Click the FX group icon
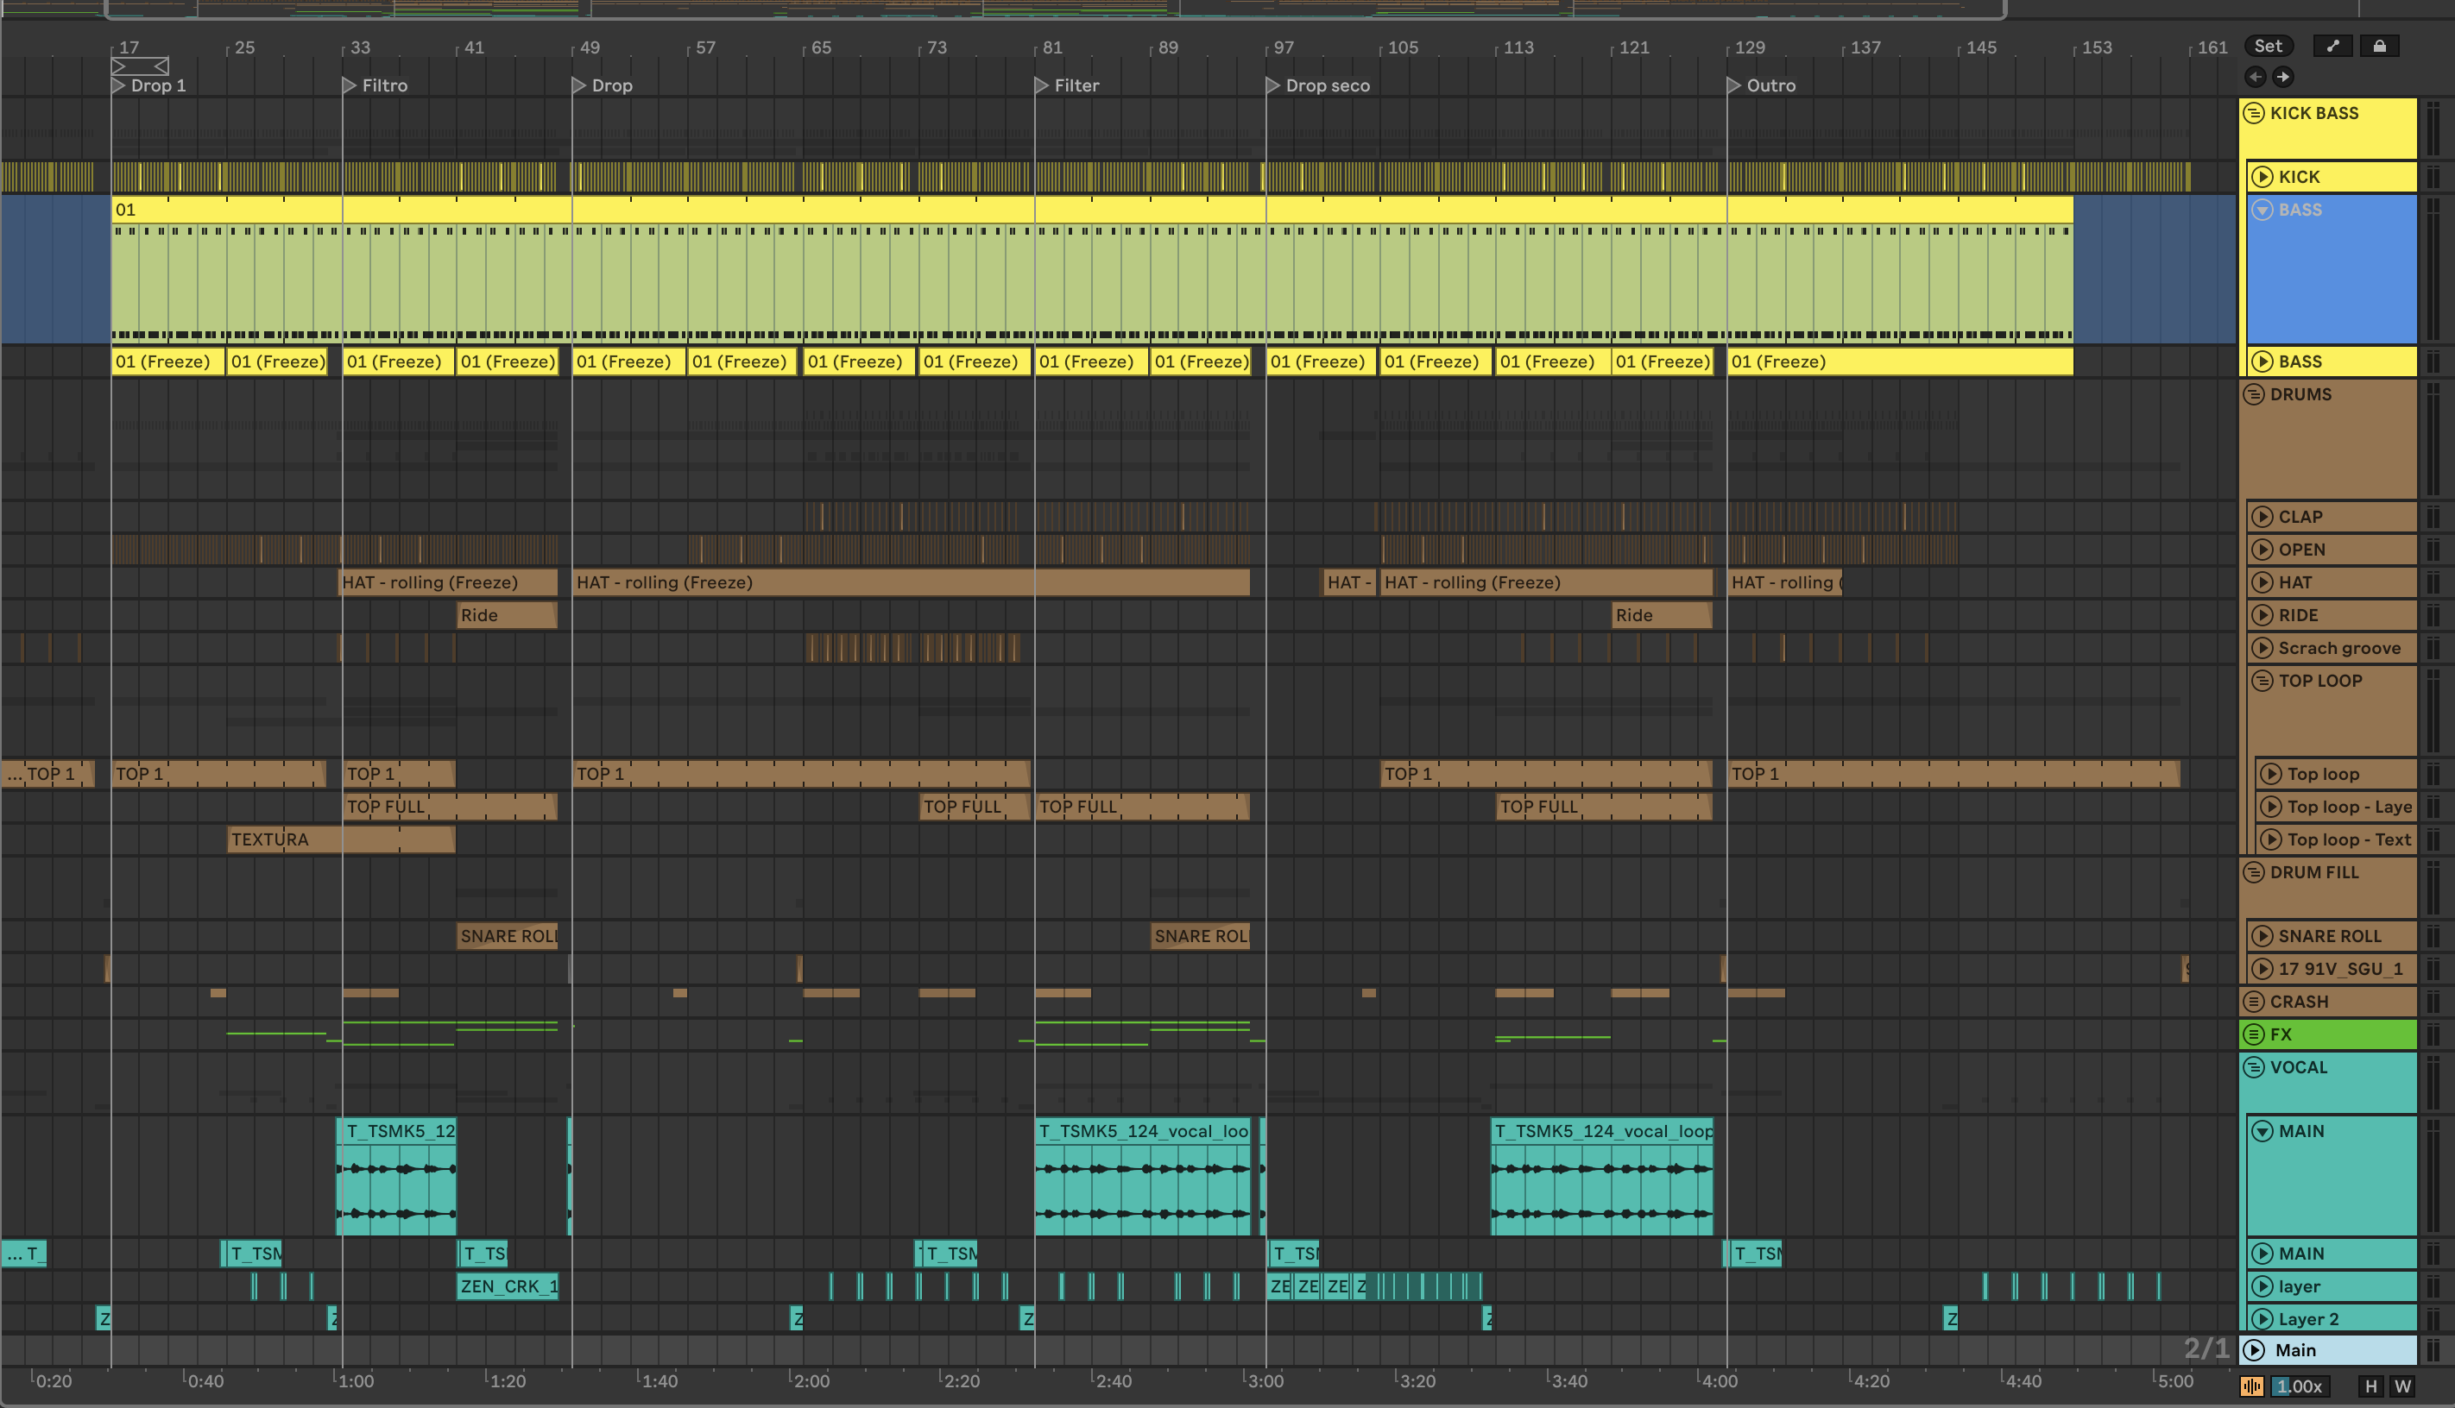 point(2254,1034)
